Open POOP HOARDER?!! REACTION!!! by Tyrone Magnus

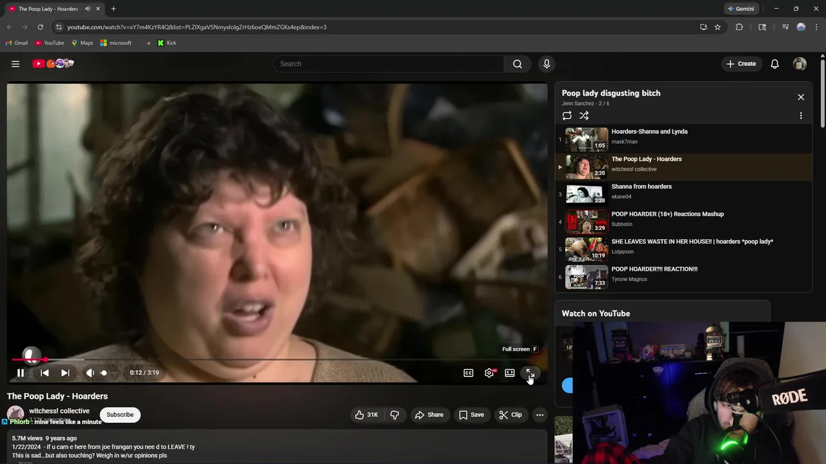coord(683,277)
